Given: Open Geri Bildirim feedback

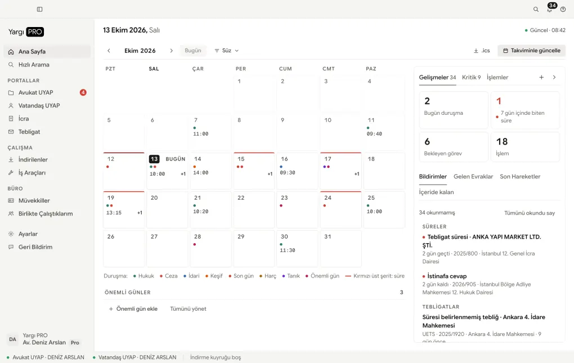Looking at the screenshot, I should pyautogui.click(x=47, y=247).
